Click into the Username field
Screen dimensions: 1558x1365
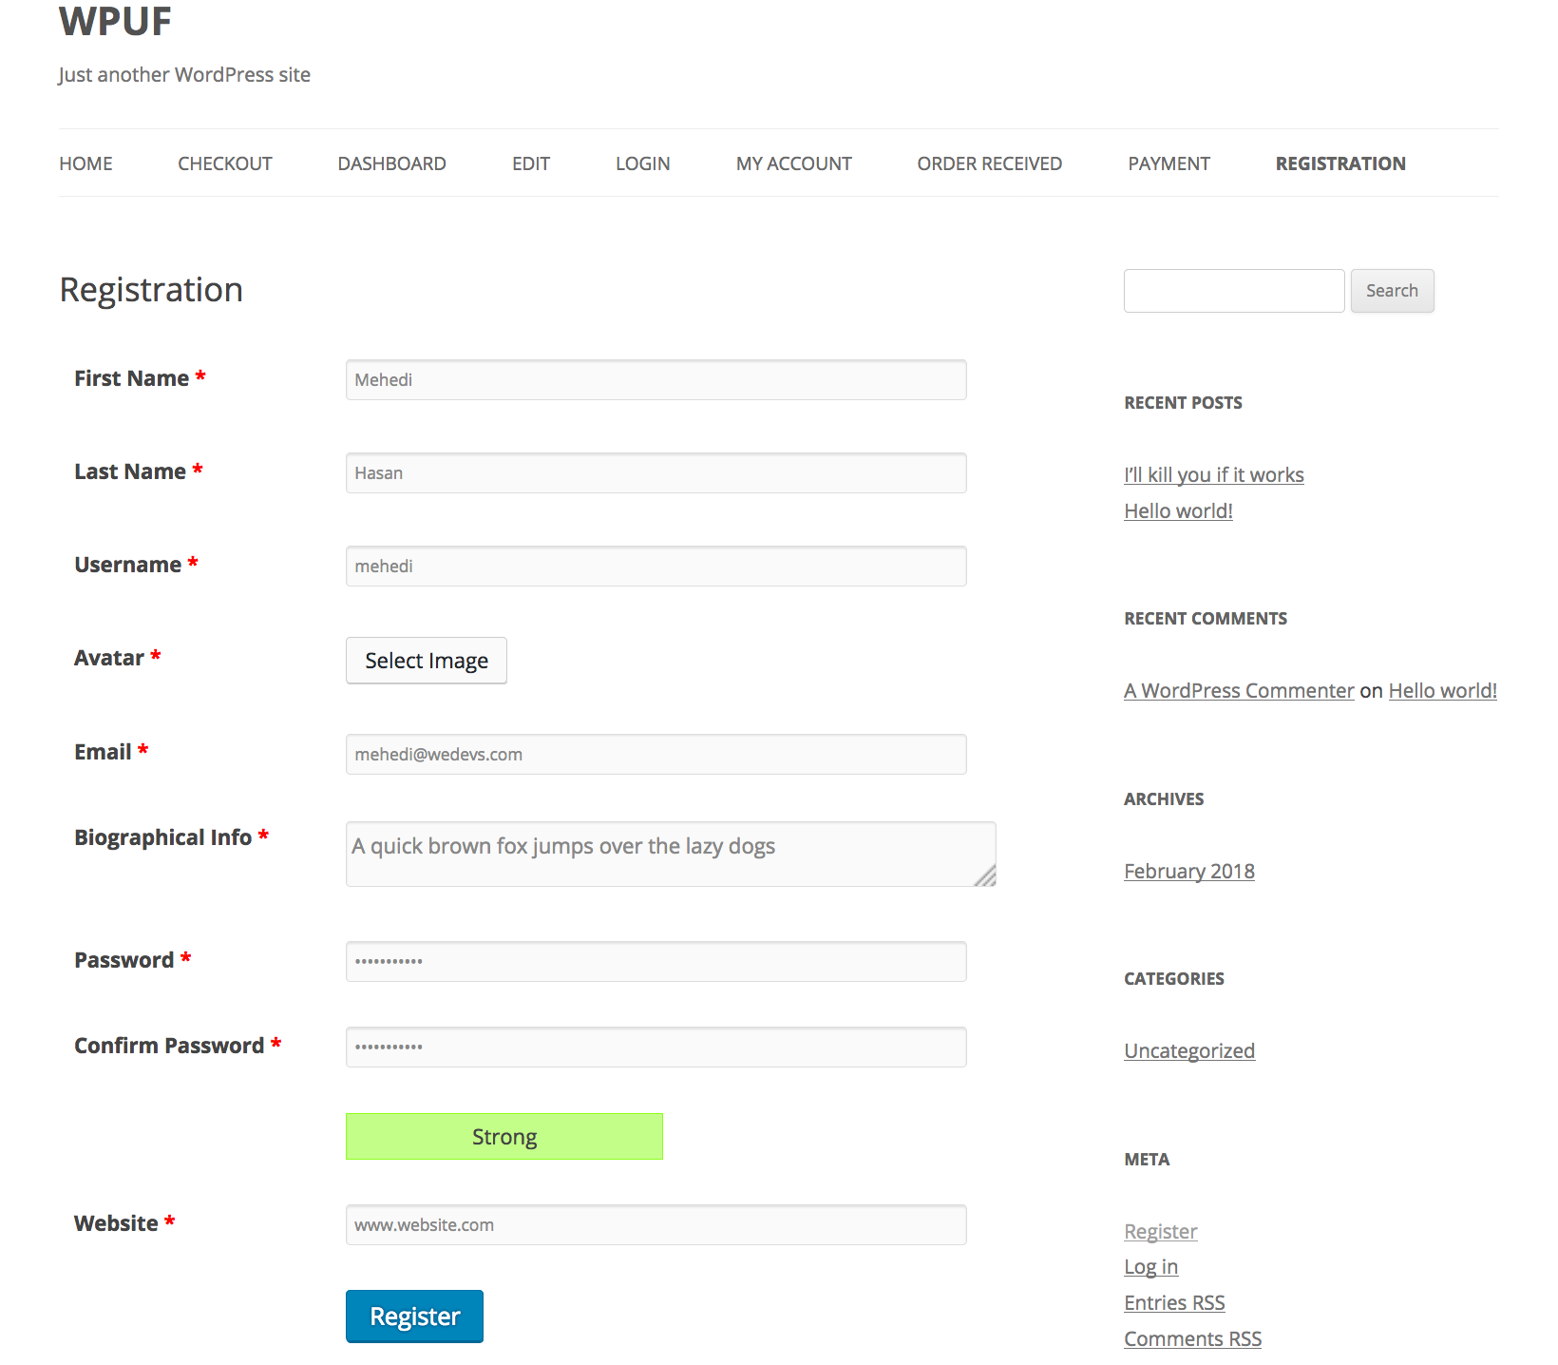656,566
